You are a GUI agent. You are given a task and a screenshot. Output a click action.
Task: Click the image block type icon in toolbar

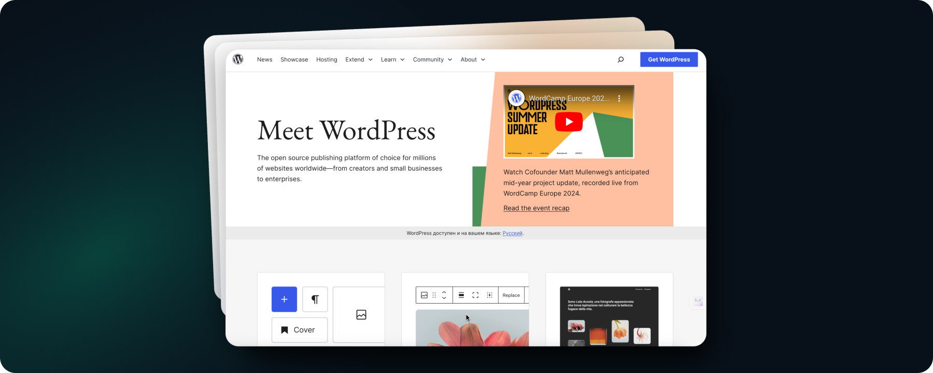pyautogui.click(x=425, y=295)
